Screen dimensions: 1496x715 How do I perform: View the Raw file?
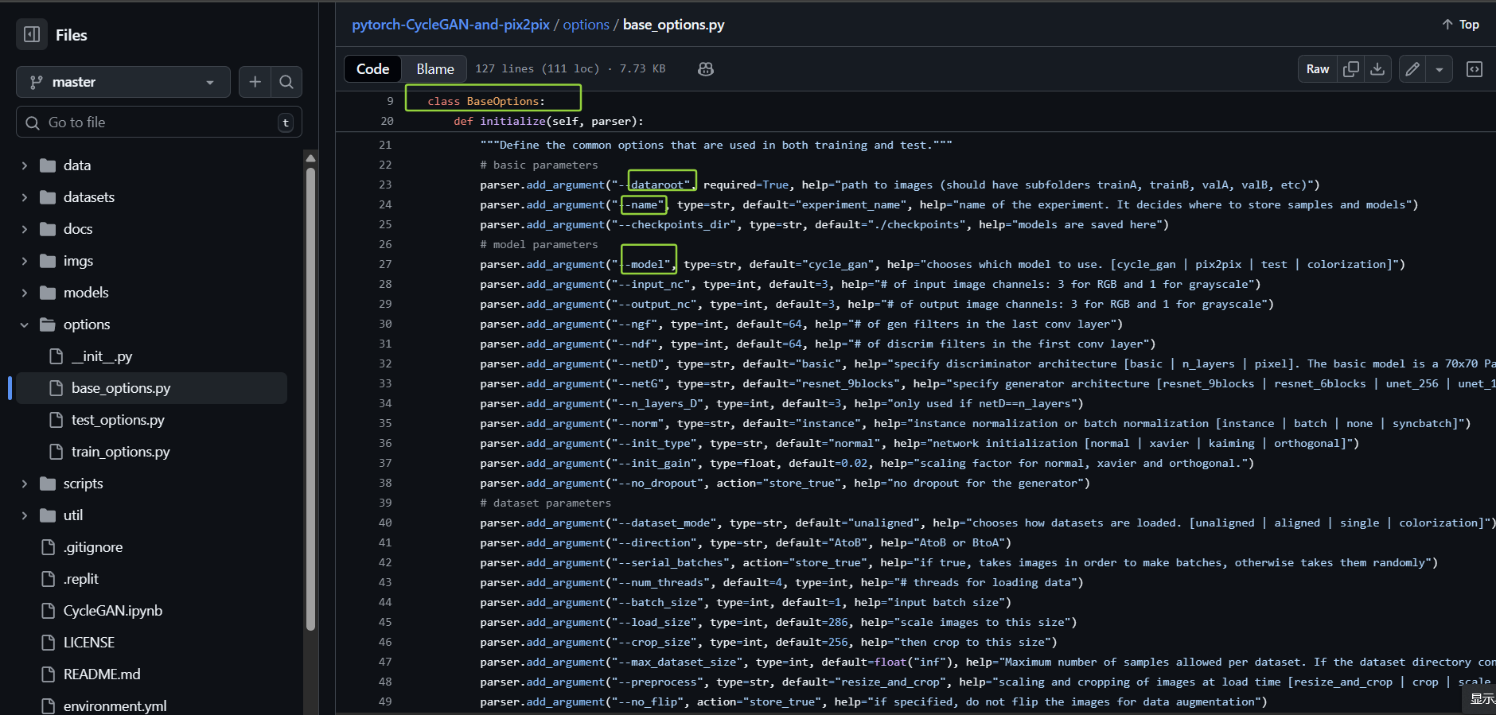(x=1318, y=69)
